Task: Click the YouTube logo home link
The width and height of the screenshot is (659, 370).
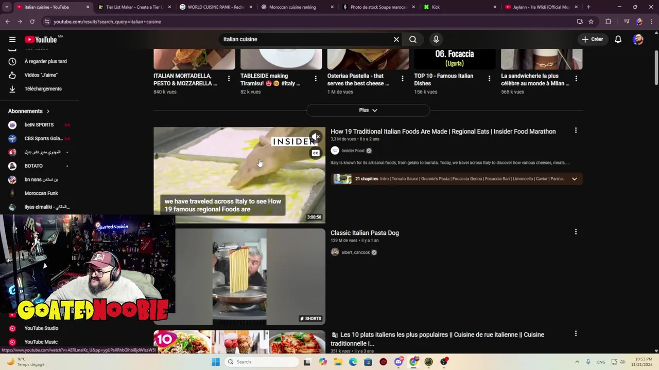Action: [41, 40]
